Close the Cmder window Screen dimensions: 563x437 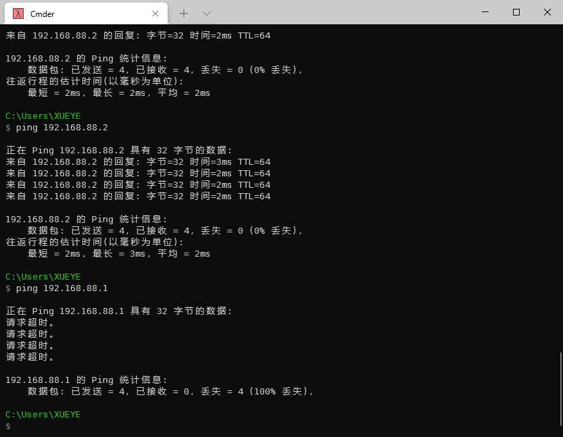pos(547,12)
